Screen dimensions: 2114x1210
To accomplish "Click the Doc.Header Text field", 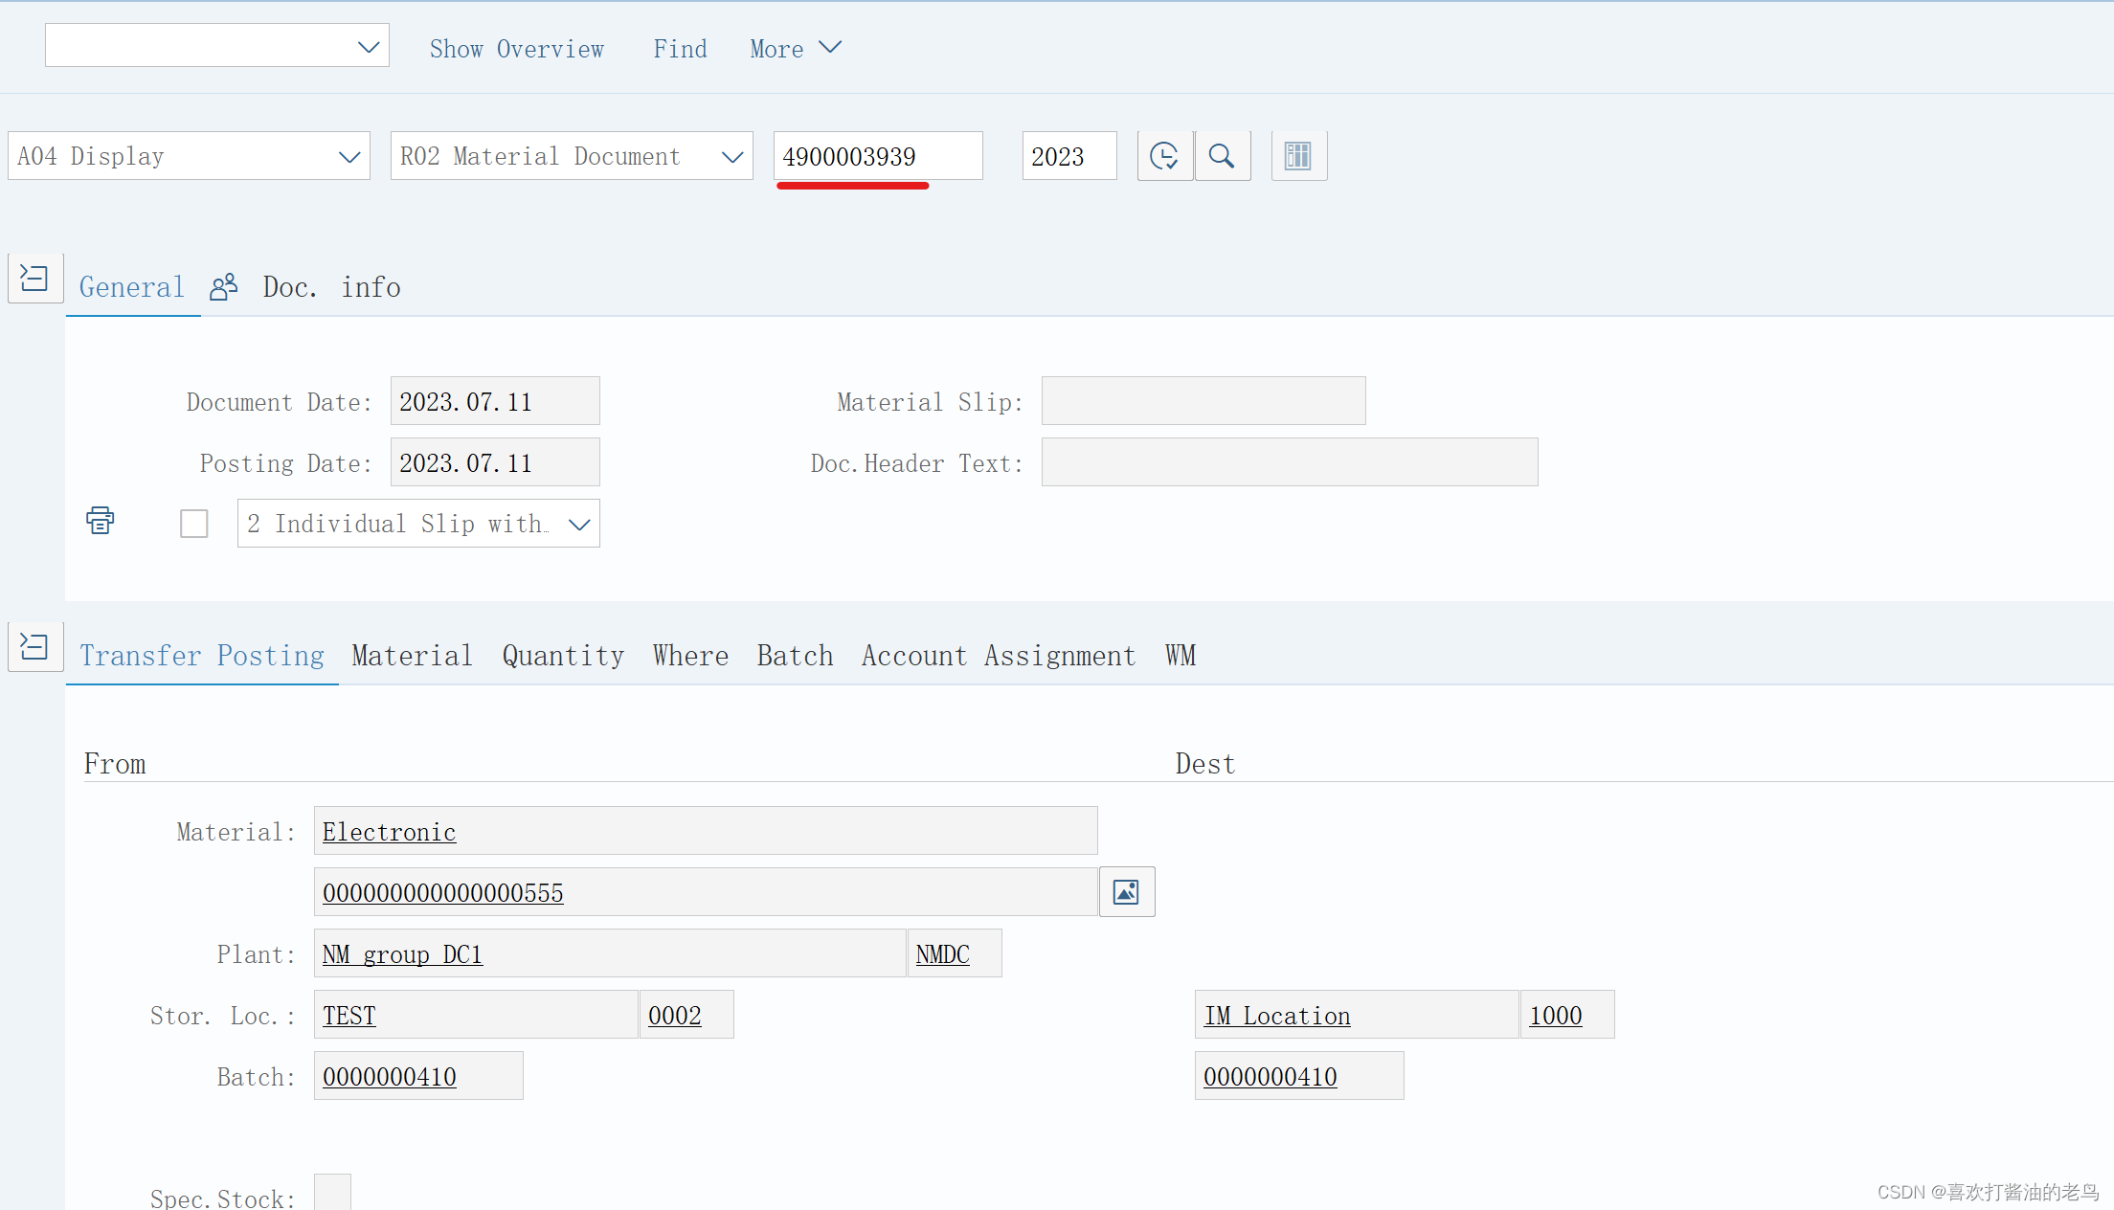I will (1289, 462).
